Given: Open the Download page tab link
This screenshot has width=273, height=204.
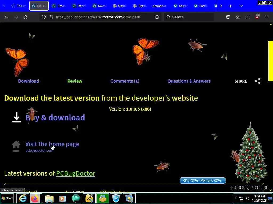Looking at the screenshot, I should point(29,81).
